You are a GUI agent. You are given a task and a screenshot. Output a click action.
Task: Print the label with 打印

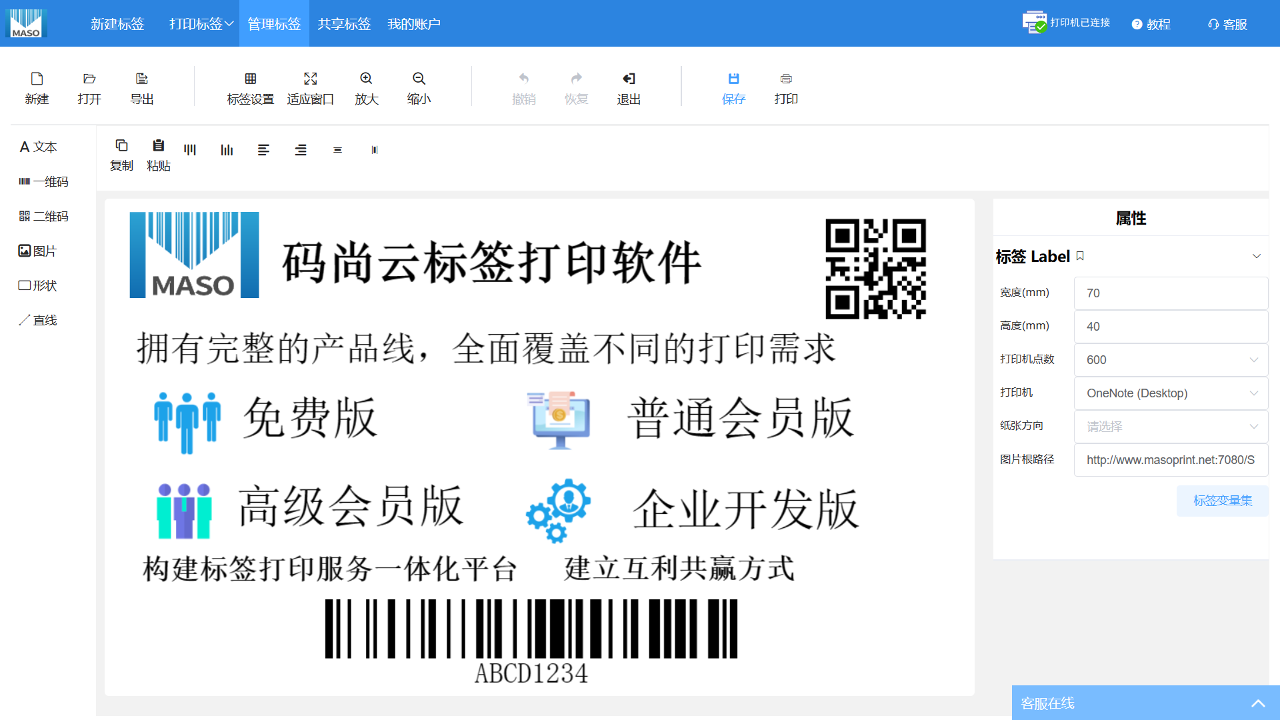pos(786,89)
